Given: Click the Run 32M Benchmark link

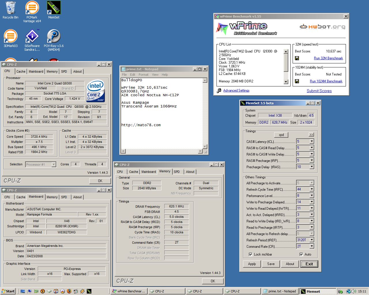Looking at the screenshot, I should pyautogui.click(x=328, y=58).
